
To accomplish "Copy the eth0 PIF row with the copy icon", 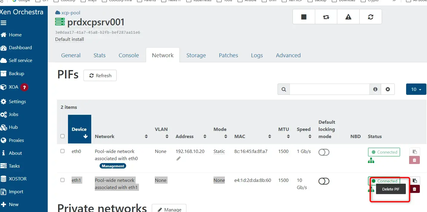I will point(414,152).
